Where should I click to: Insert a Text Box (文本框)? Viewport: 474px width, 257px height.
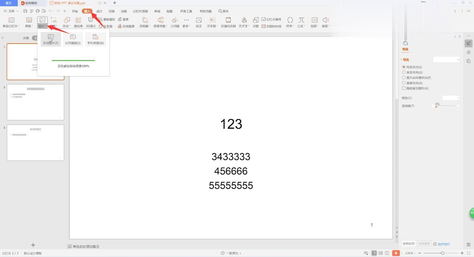(212, 22)
